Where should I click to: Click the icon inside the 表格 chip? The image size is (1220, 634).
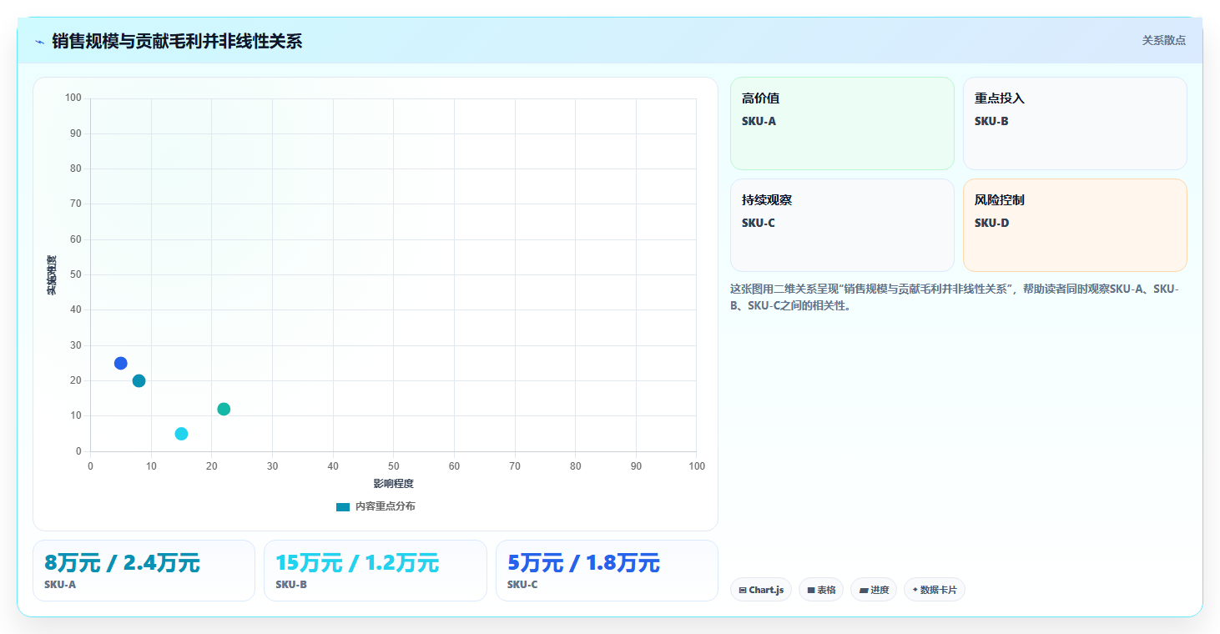811,591
